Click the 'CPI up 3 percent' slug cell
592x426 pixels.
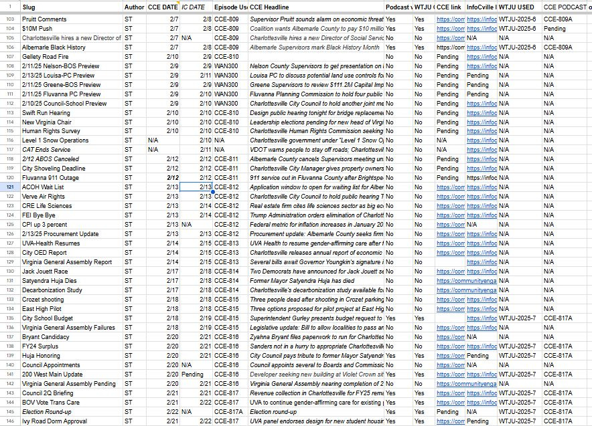(x=72, y=224)
